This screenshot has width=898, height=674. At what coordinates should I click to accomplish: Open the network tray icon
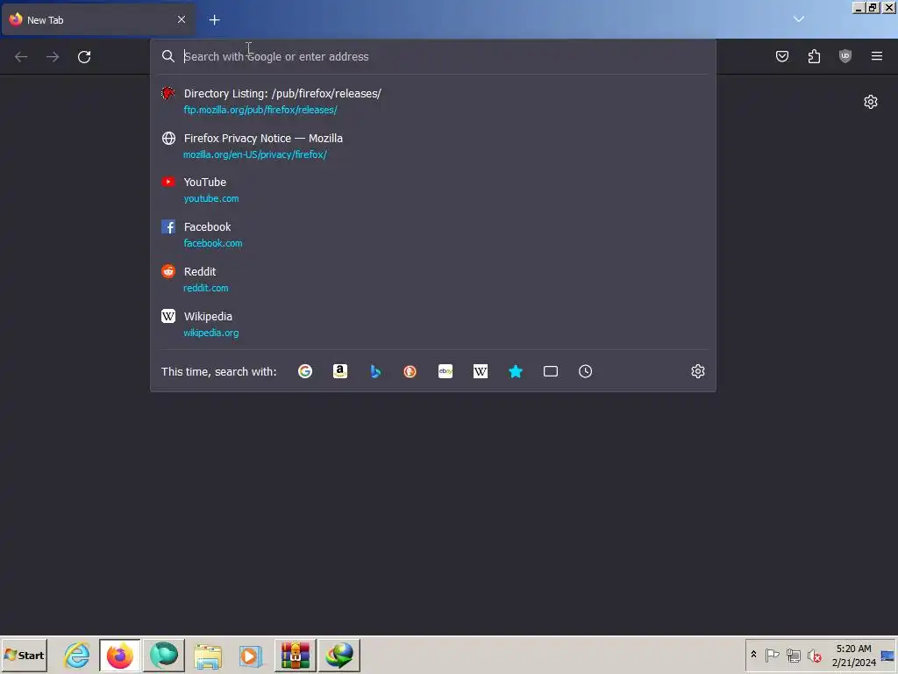point(793,655)
